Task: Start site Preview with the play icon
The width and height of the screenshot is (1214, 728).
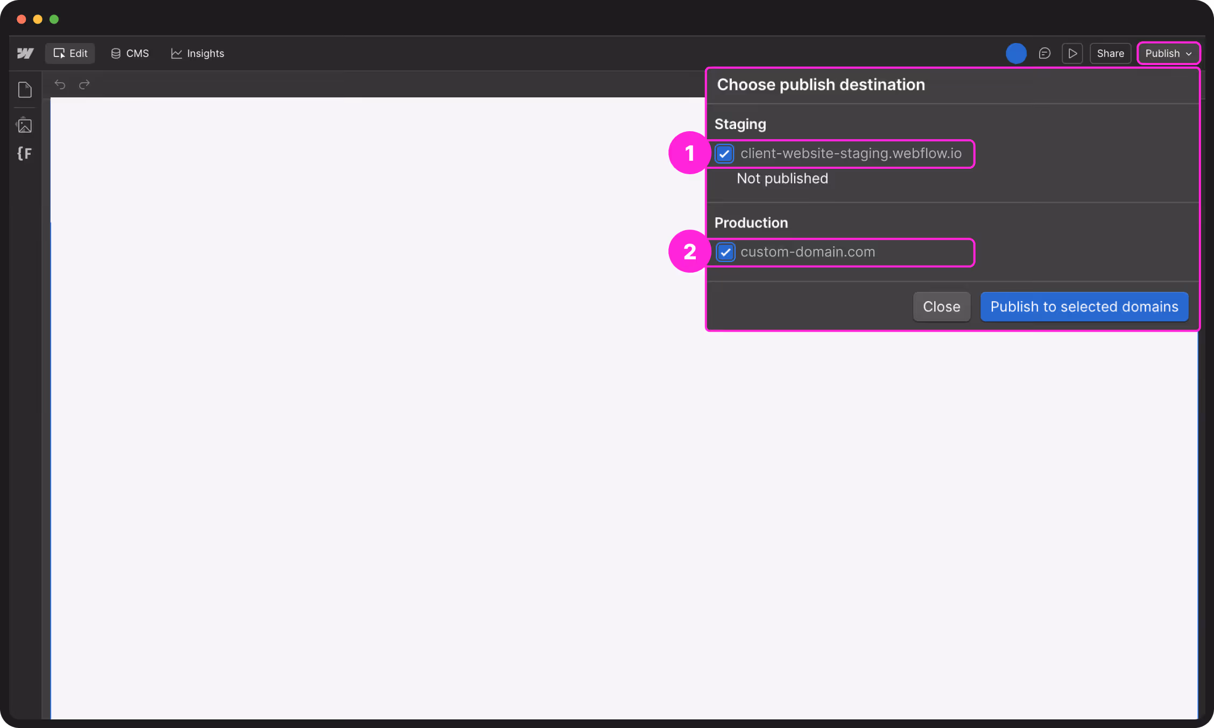Action: [x=1072, y=53]
